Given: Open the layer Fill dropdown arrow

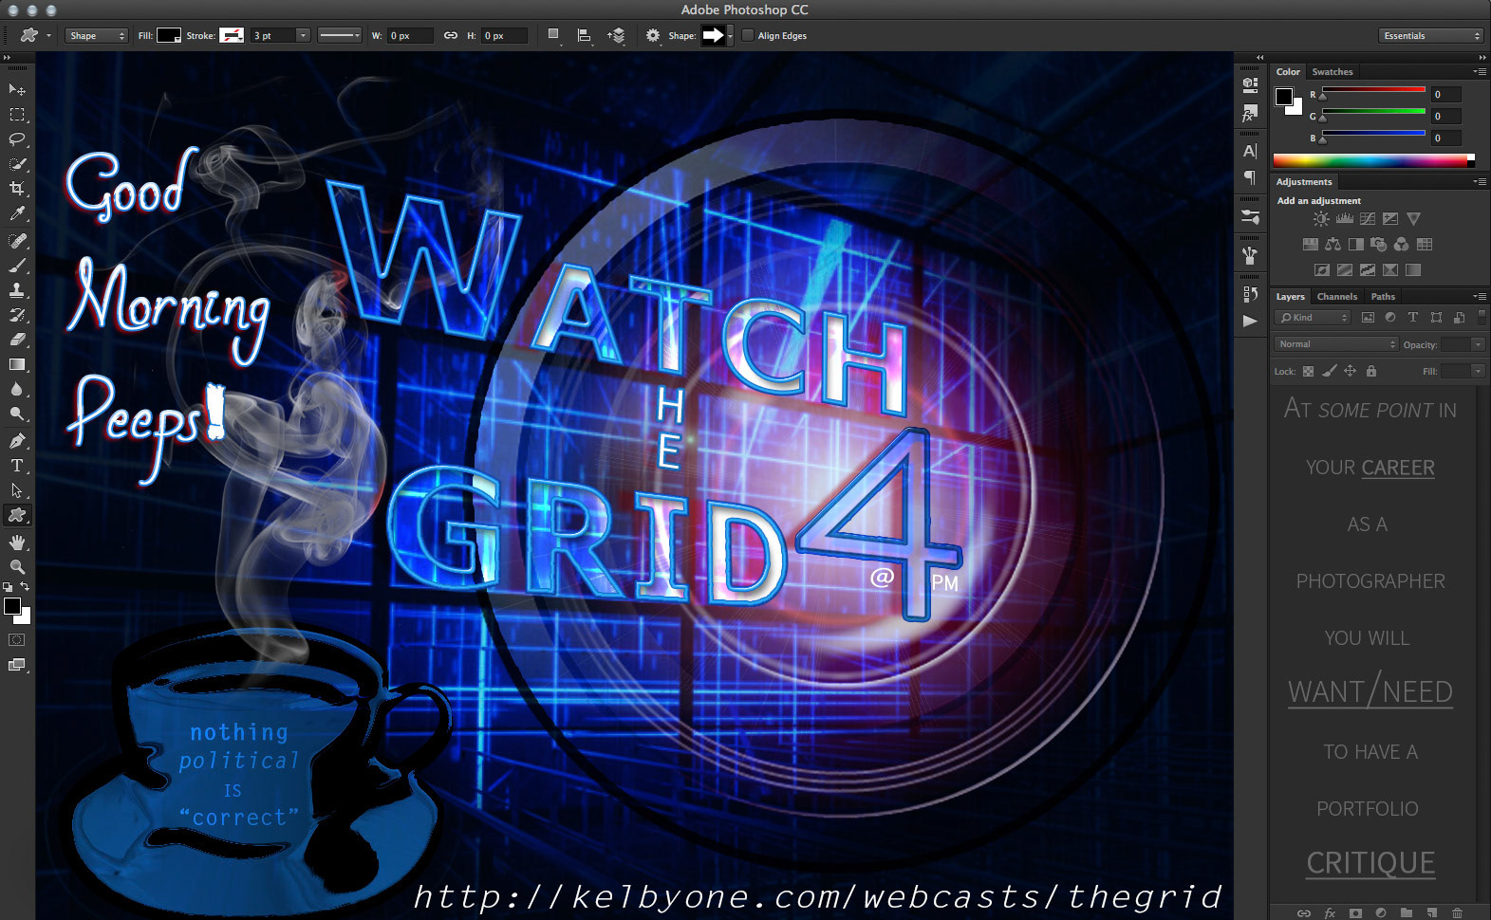Looking at the screenshot, I should tap(1478, 371).
